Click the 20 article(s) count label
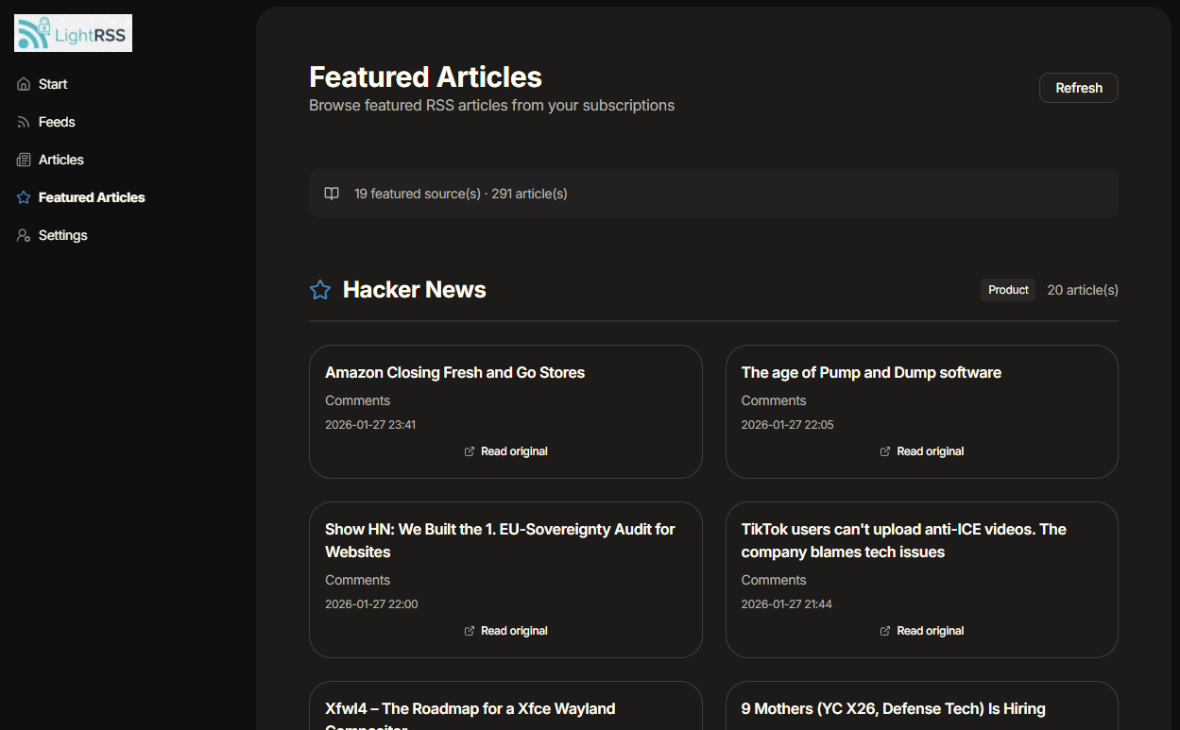This screenshot has height=730, width=1180. coord(1082,289)
